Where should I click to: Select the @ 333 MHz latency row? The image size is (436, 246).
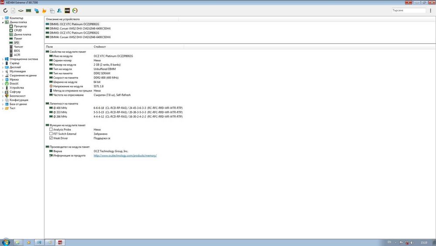[116, 112]
